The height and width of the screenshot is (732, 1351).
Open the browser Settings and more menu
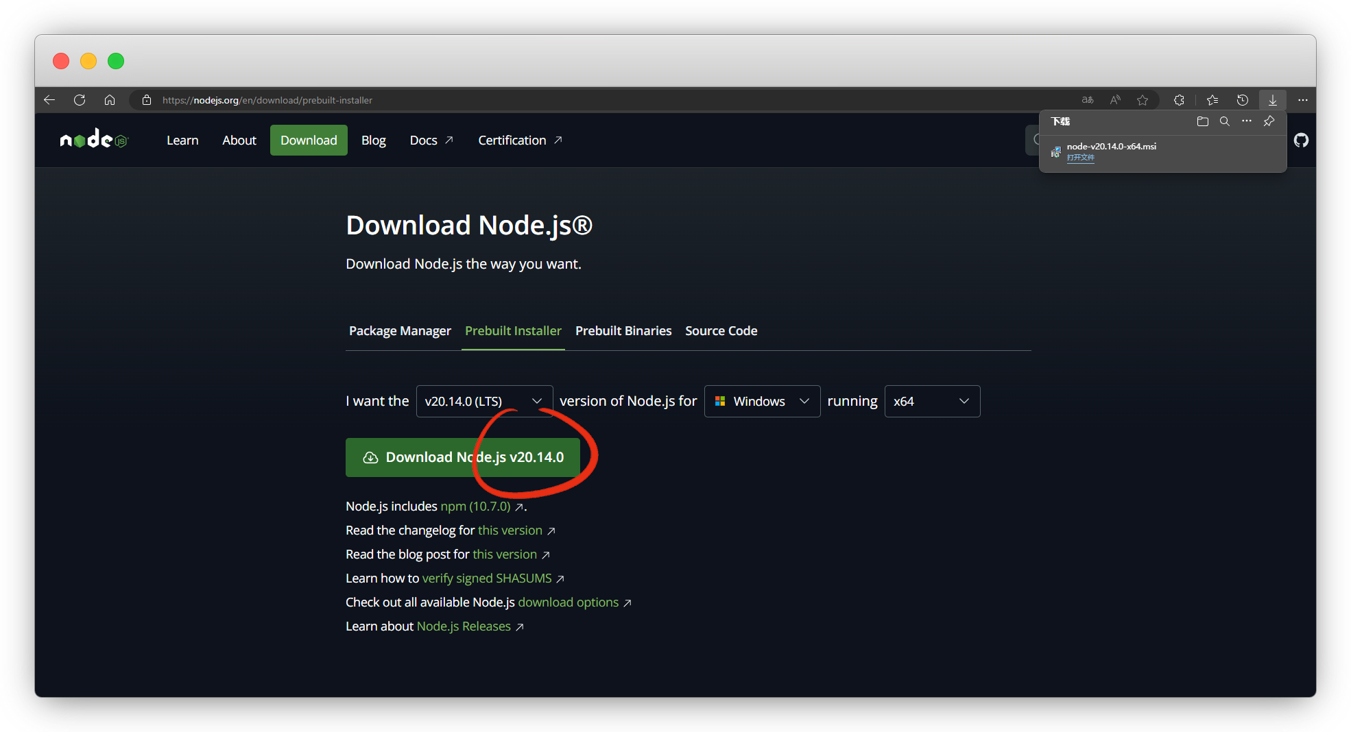1303,100
